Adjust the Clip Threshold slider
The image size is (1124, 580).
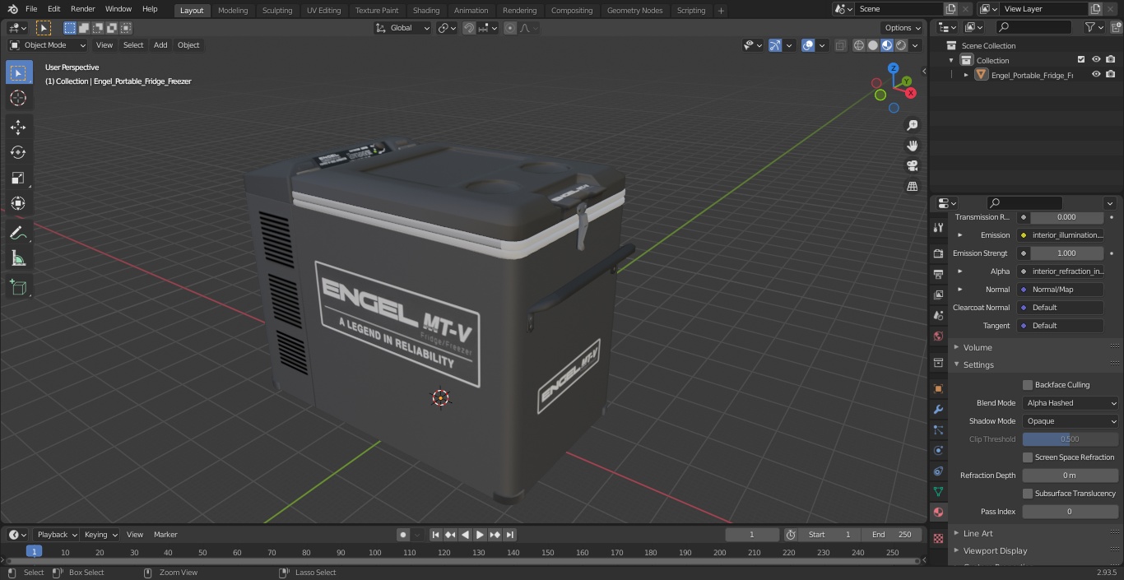click(1071, 439)
